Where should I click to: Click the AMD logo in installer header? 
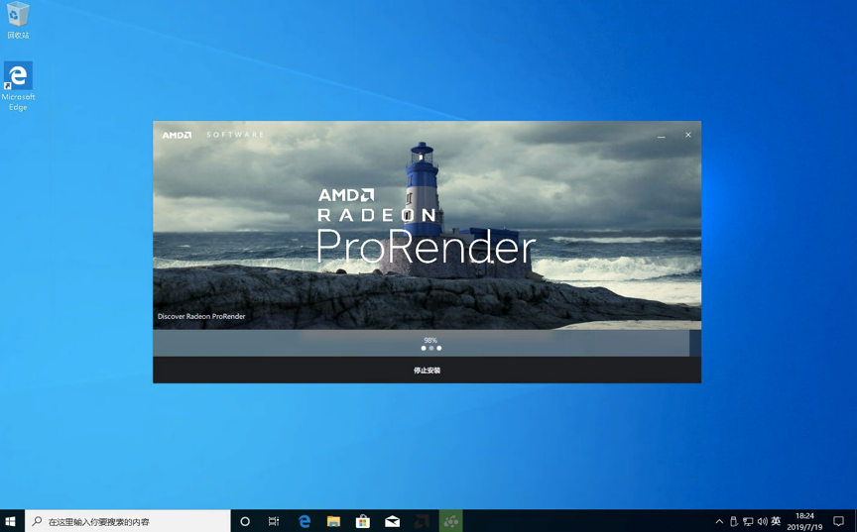click(x=178, y=135)
